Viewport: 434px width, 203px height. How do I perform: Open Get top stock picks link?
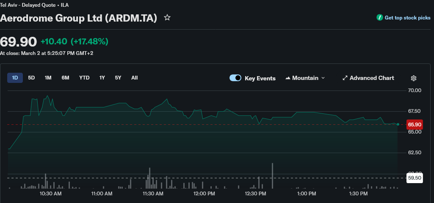[x=407, y=18]
